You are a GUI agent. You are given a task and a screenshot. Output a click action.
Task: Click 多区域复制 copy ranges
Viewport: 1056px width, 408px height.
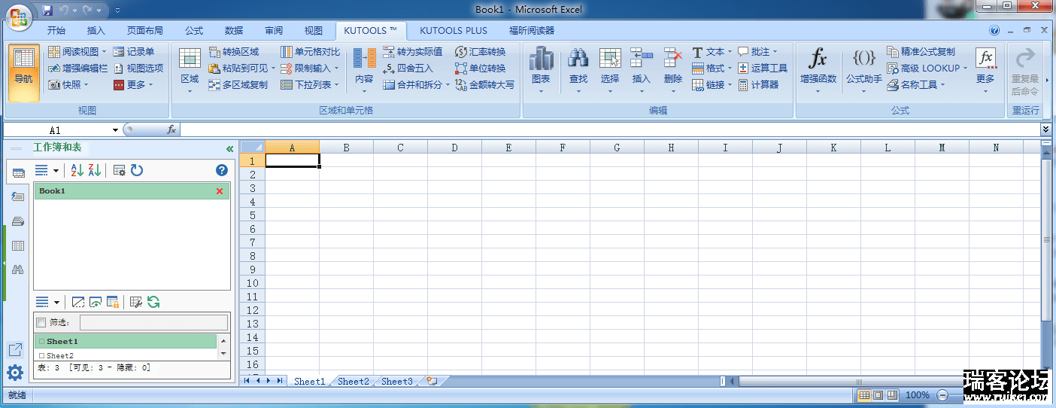[x=238, y=85]
